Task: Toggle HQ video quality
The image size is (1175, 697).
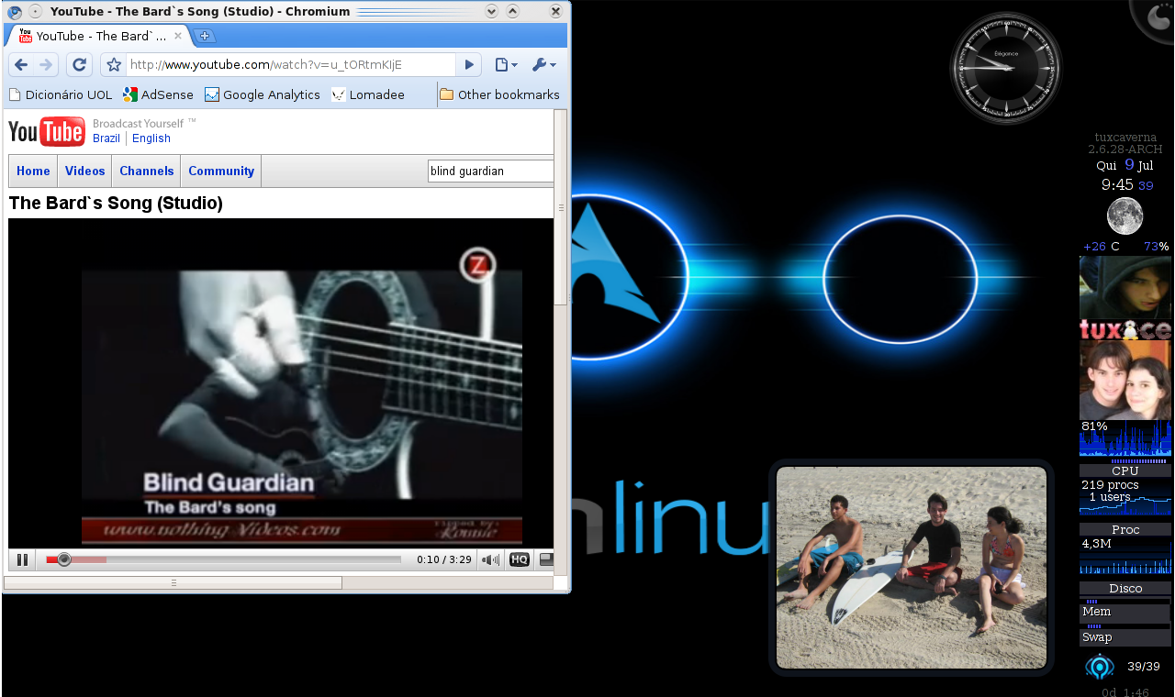Action: pyautogui.click(x=519, y=559)
